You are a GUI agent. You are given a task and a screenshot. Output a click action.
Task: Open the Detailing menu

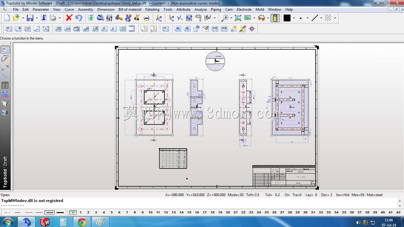coord(152,10)
